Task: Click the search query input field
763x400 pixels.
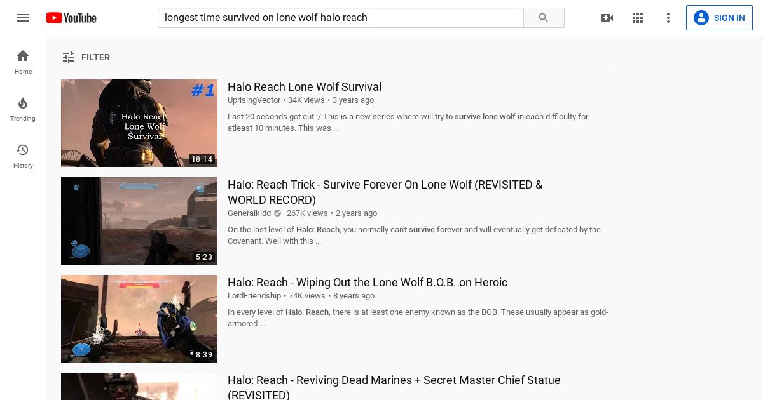Action: pos(341,18)
